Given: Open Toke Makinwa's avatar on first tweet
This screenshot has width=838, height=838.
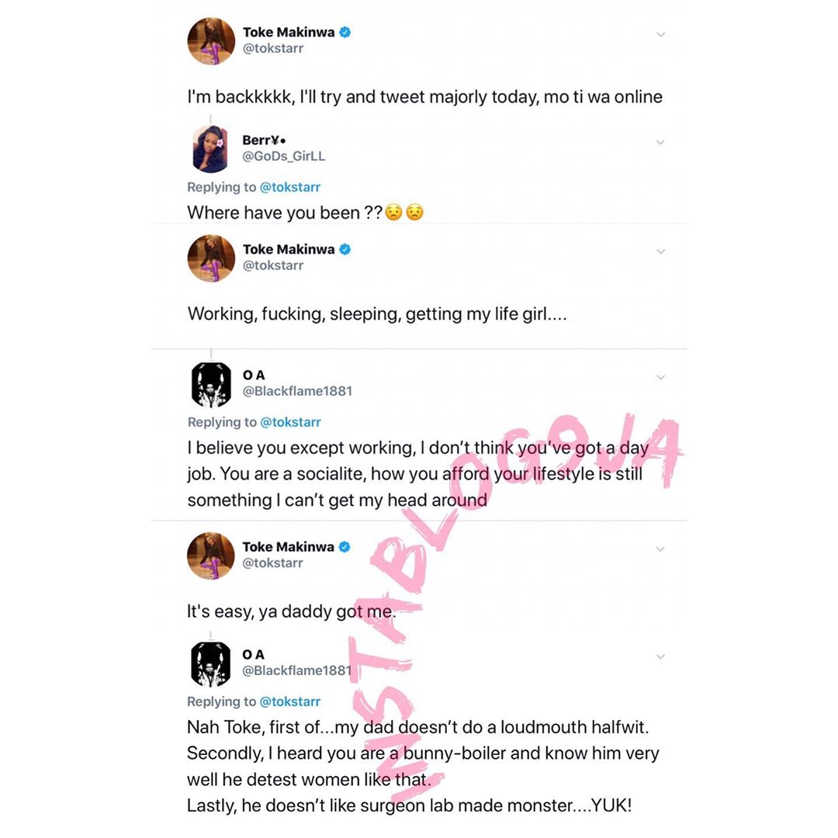Looking at the screenshot, I should [x=211, y=41].
